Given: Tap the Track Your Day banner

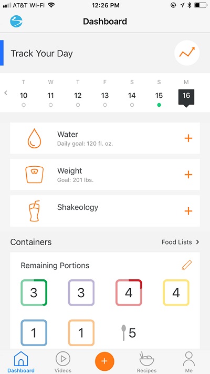Looking at the screenshot, I should point(105,53).
